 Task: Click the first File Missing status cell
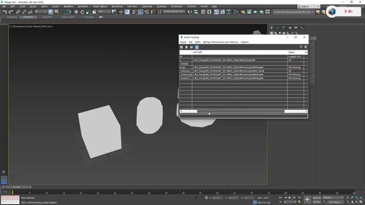pyautogui.click(x=295, y=67)
